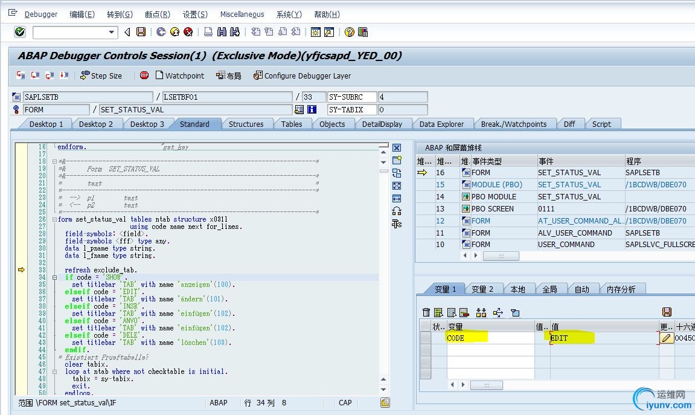The height and width of the screenshot is (415, 695).
Task: Click the blue info icon beside SET_STATUS_VAL
Action: click(x=312, y=109)
